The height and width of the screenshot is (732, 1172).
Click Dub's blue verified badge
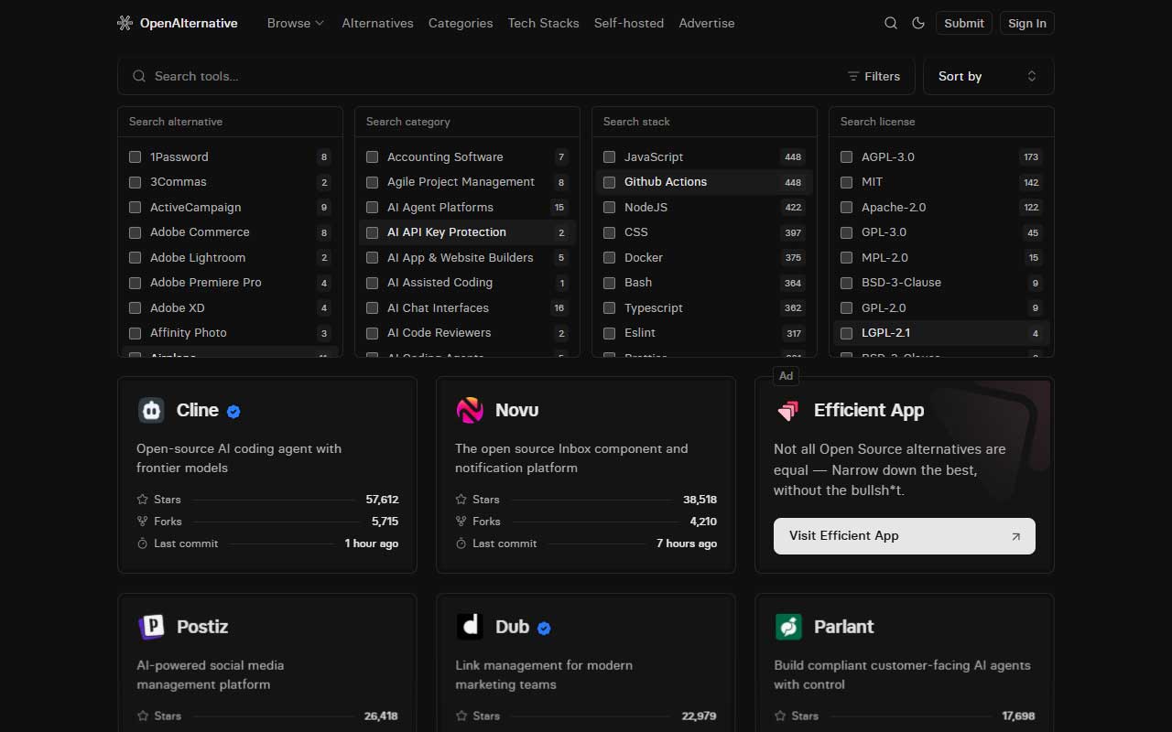pyautogui.click(x=544, y=629)
